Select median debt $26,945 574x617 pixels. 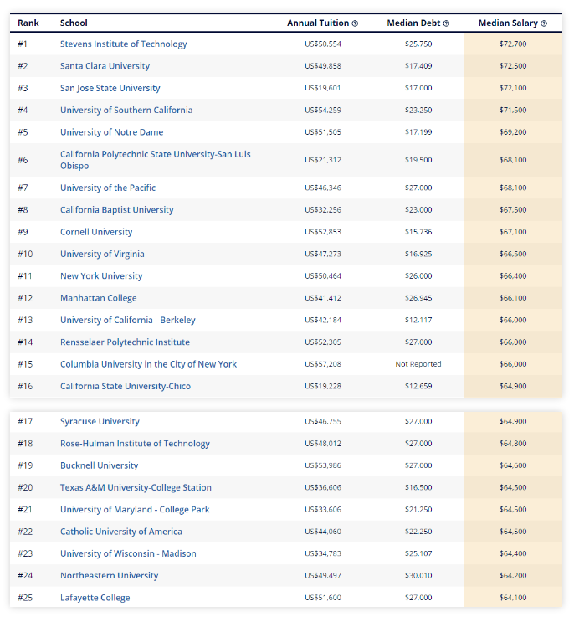pos(418,298)
